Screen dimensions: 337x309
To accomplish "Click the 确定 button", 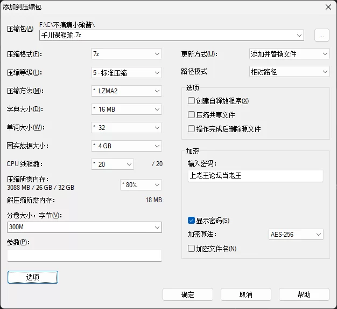I will [x=188, y=294].
